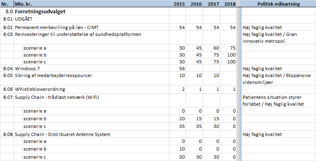316x161 pixels.
Task: Select 'Reinvesteringer til understøttelse af sundhedsplatformen' cell
Action: click(x=91, y=38)
